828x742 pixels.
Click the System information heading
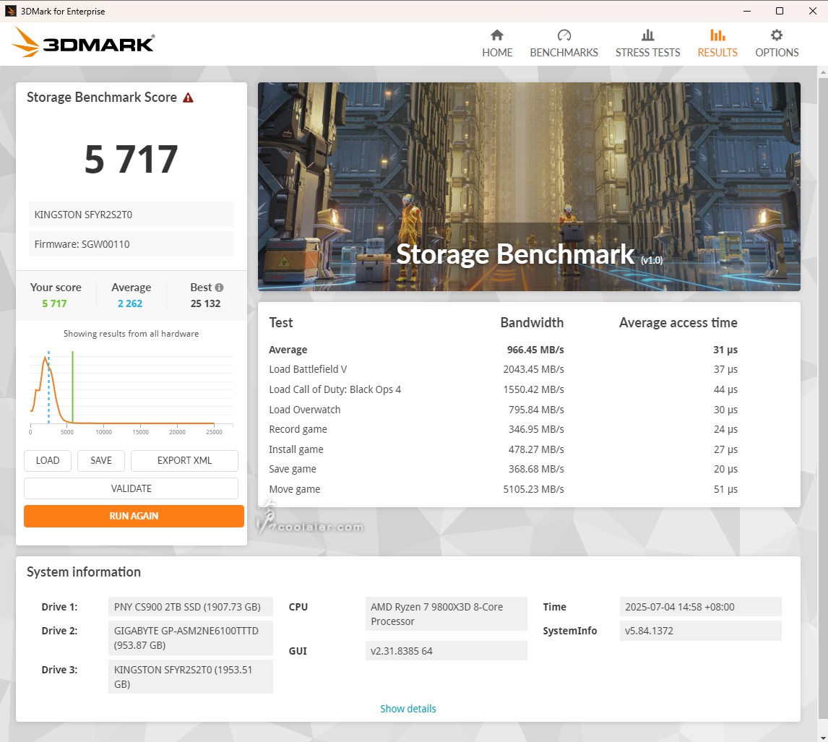tap(83, 572)
